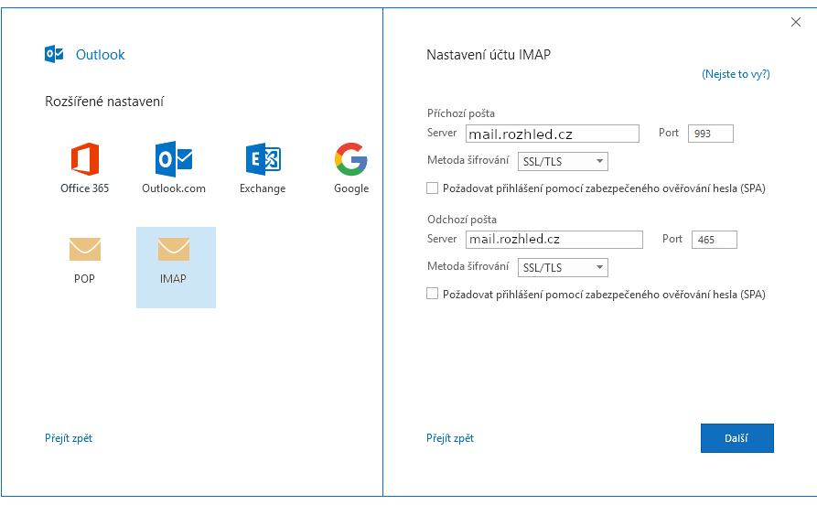Close the account setup dialog
Viewport: 817px width, 505px height.
coord(795,23)
